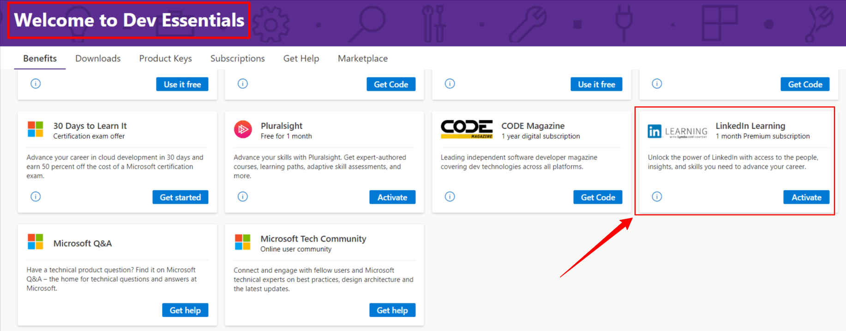
Task: Open info icon on the Pluralsight card
Action: pyautogui.click(x=243, y=197)
